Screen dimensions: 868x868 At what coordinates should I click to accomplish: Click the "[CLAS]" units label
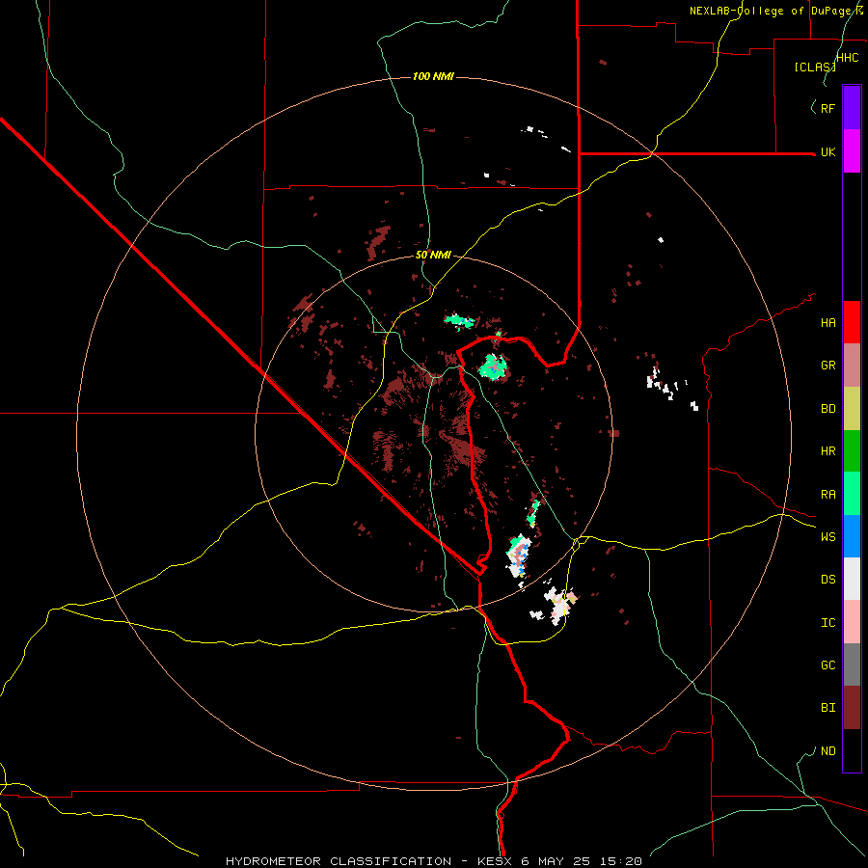[x=815, y=67]
